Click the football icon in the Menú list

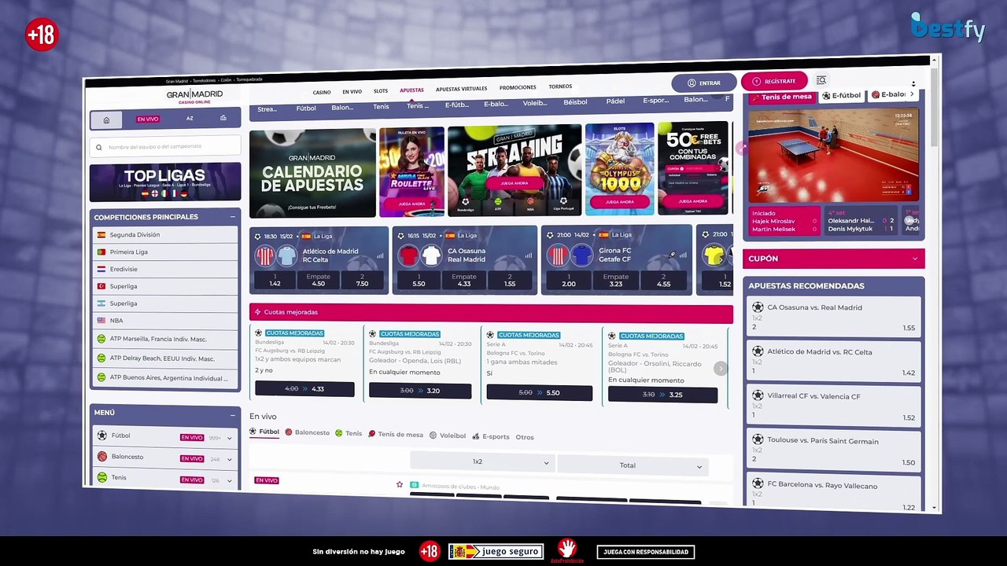102,436
